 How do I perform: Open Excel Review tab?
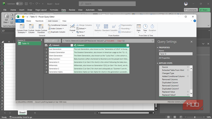(72, 10)
